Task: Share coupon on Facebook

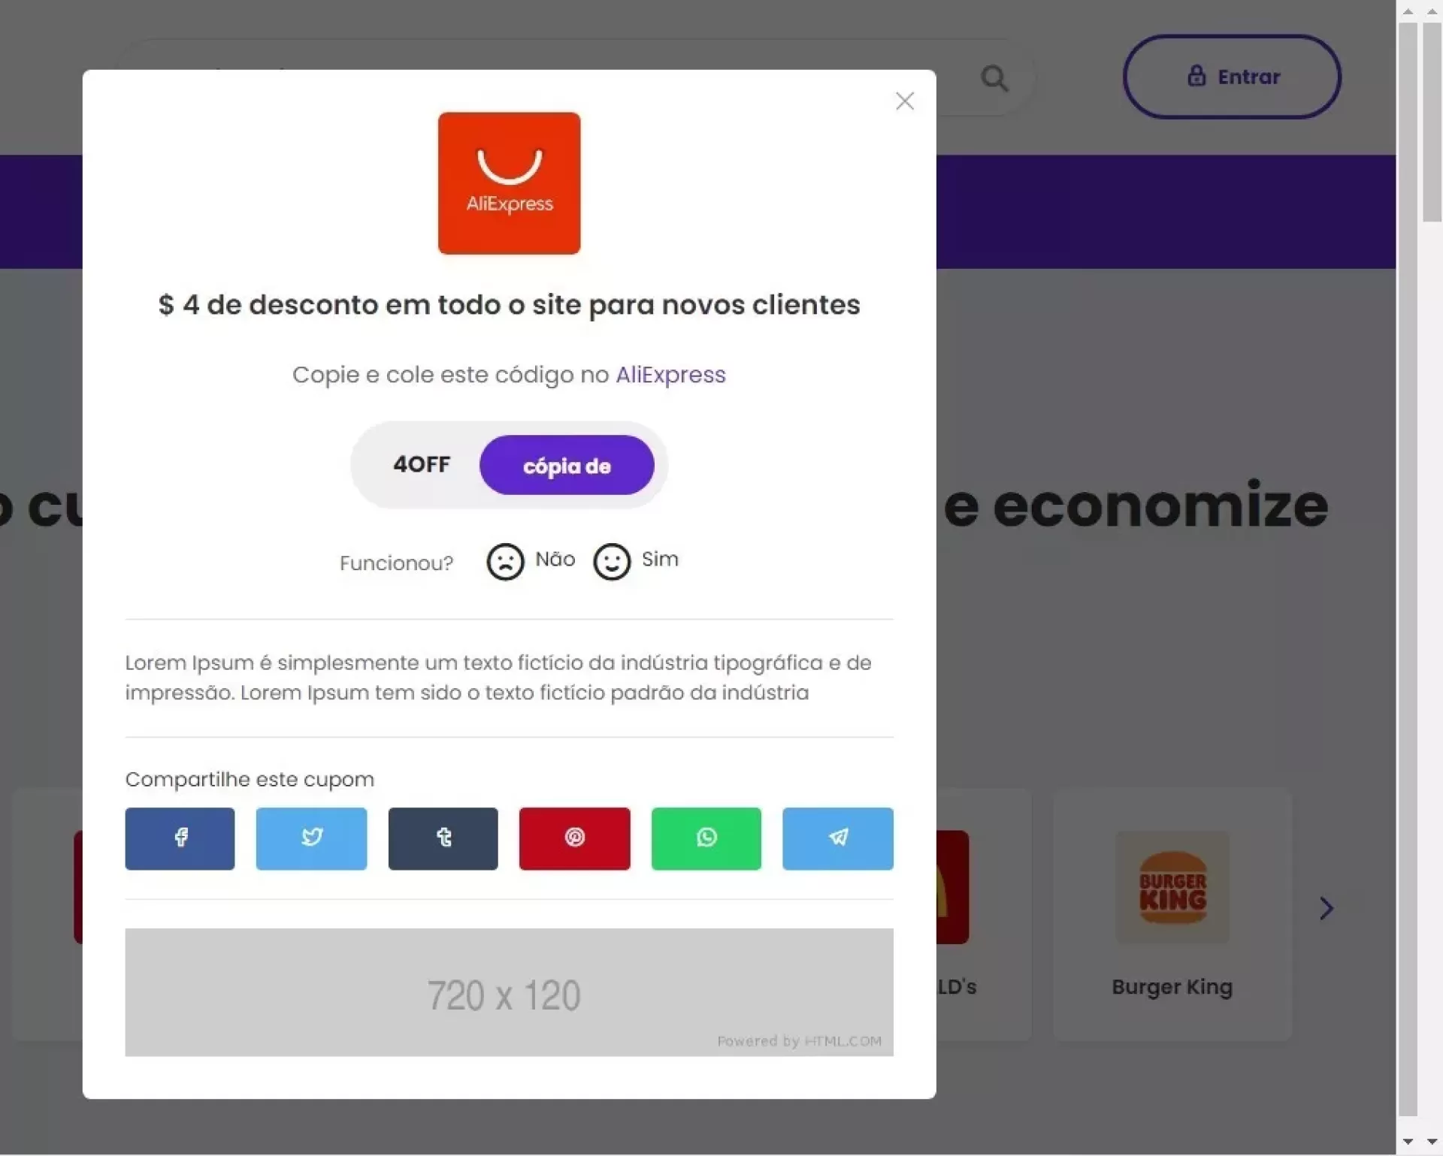Action: pos(180,838)
